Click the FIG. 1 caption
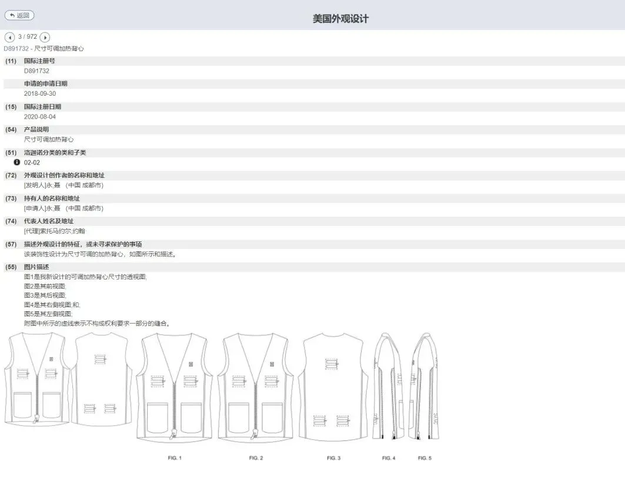This screenshot has height=485, width=625. 175,458
